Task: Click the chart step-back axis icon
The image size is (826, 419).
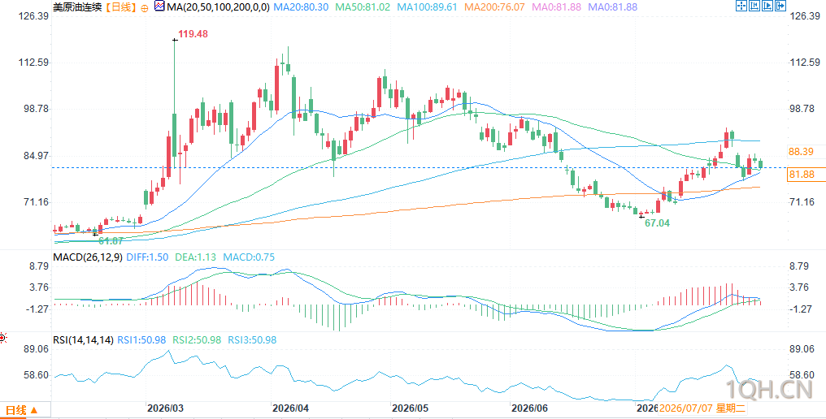Action: (754, 6)
